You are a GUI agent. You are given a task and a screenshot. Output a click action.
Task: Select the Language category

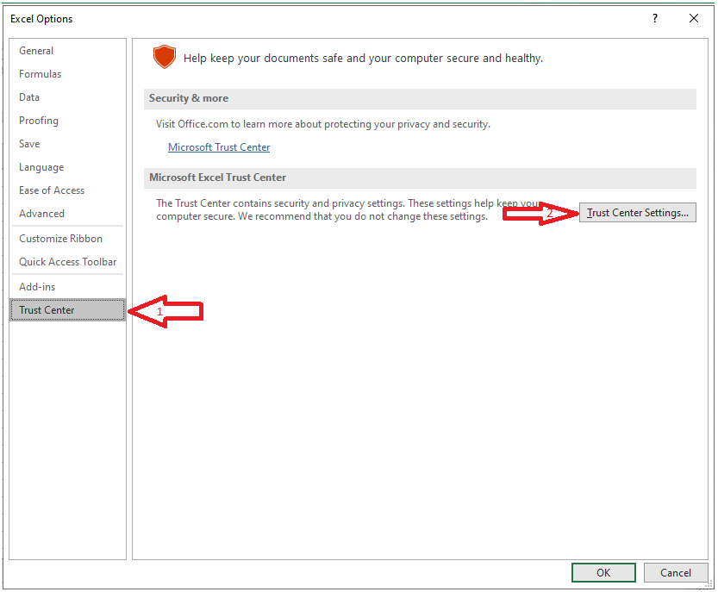[x=41, y=167]
